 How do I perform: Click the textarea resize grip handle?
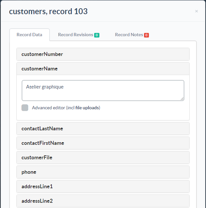(x=182, y=99)
